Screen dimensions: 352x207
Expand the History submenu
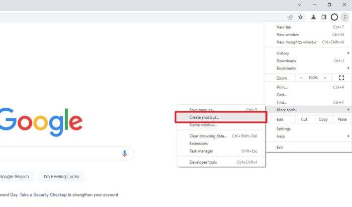(308, 53)
